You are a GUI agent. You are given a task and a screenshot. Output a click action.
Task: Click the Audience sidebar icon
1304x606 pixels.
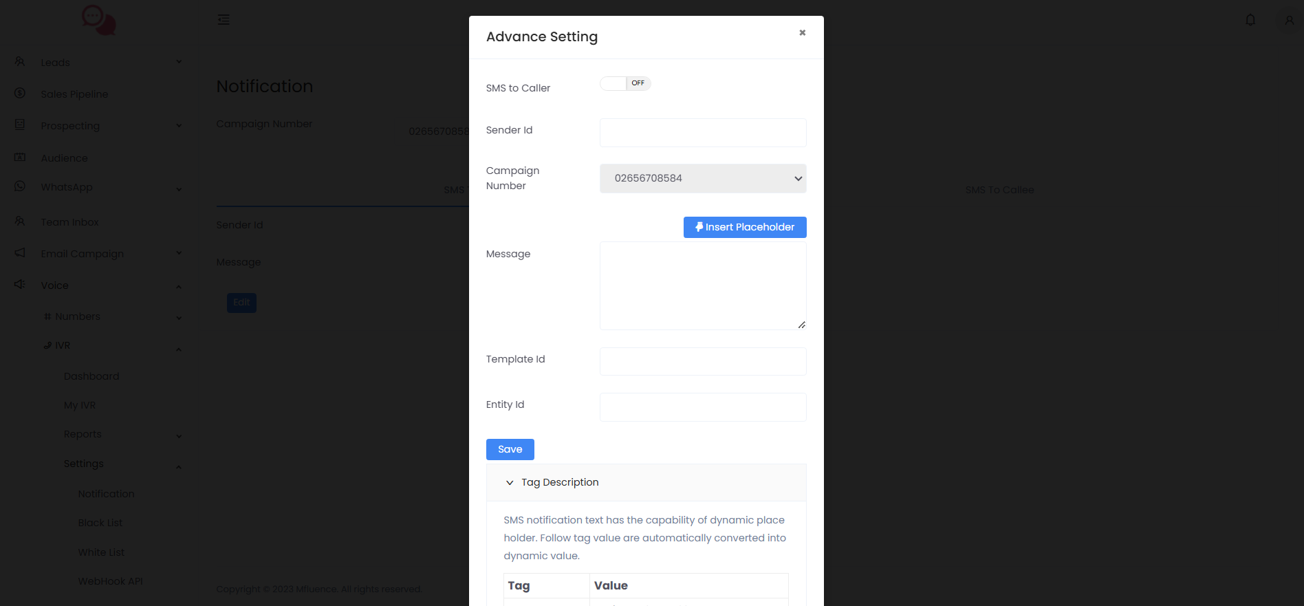point(19,158)
